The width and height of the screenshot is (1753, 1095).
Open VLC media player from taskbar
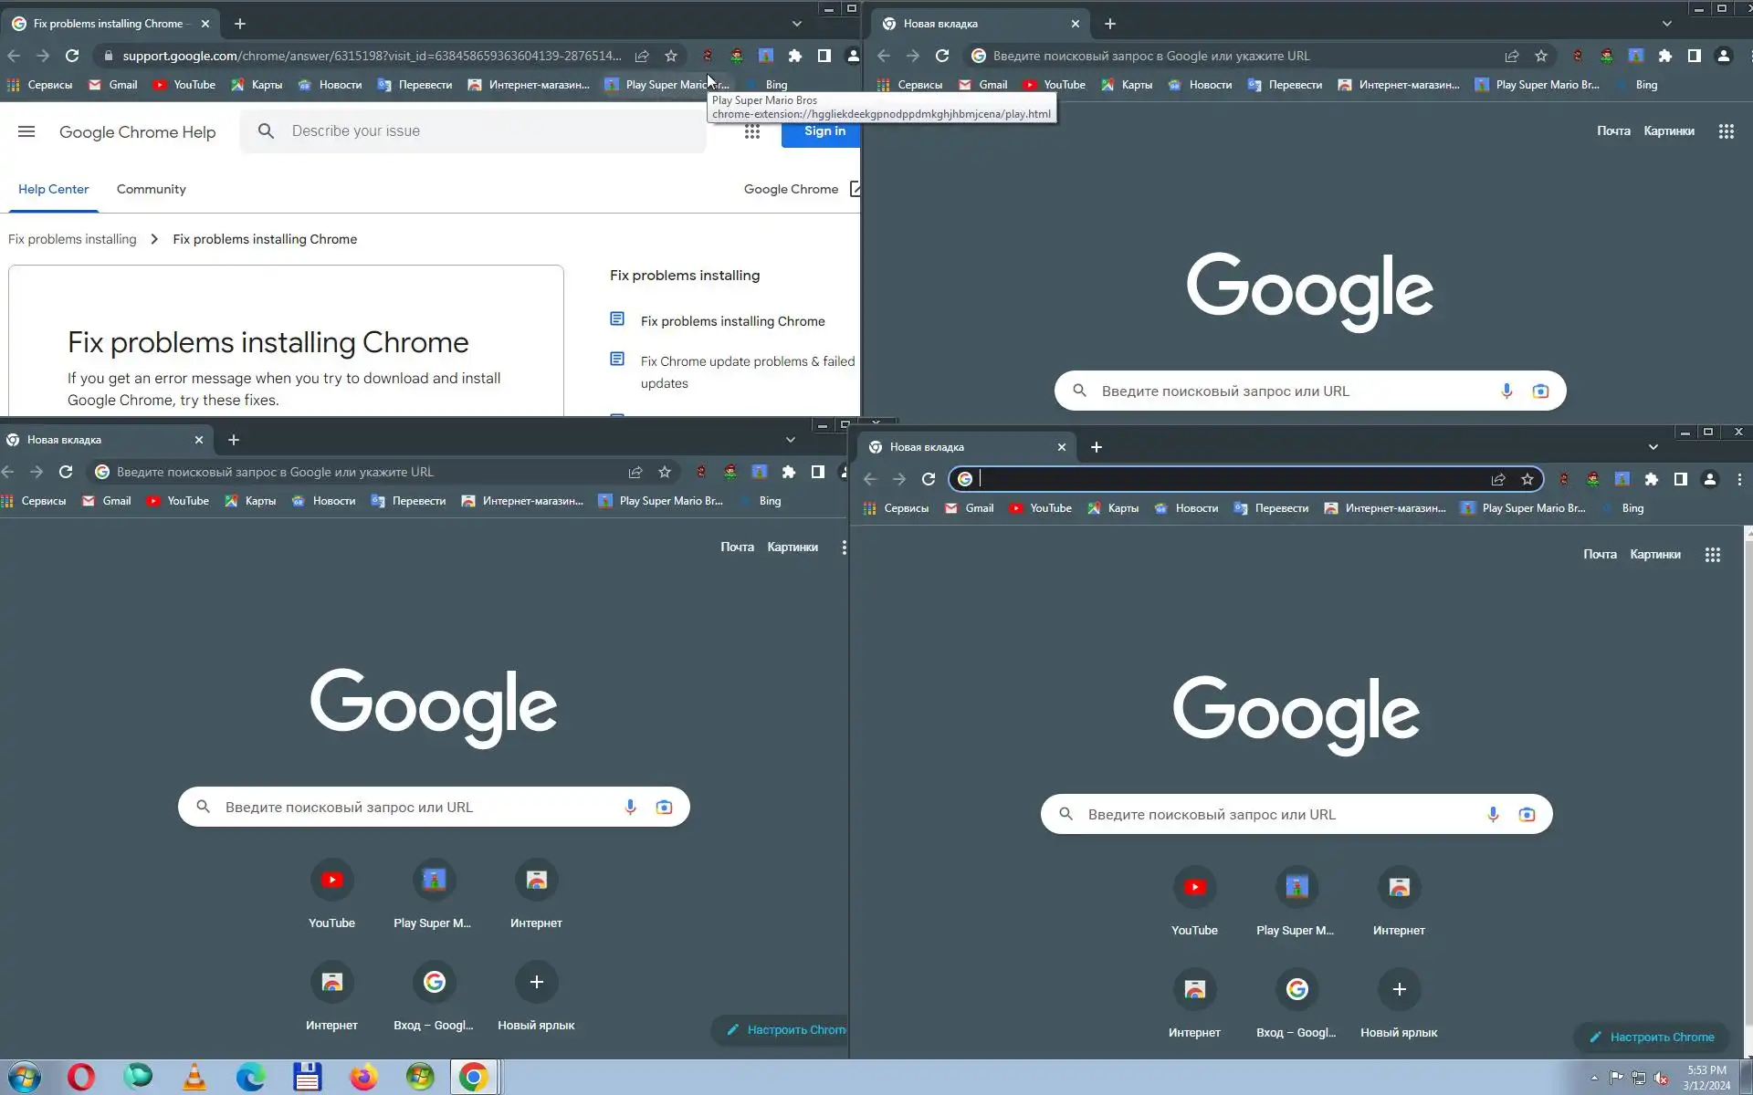pos(194,1077)
